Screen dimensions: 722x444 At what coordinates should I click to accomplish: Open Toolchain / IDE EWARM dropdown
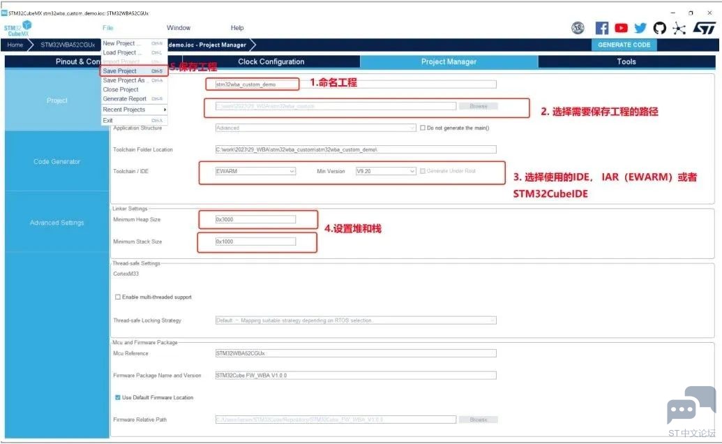point(255,171)
